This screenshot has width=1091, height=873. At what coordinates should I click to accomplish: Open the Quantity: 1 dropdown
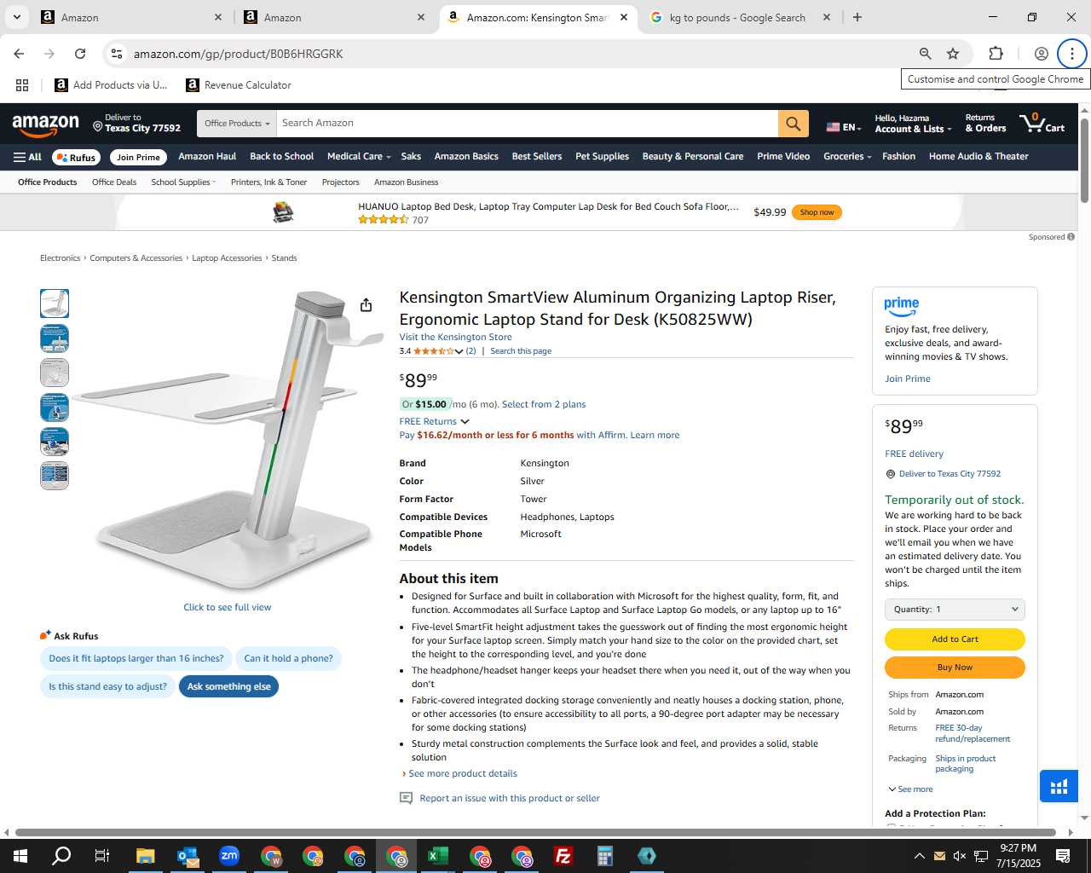[955, 610]
